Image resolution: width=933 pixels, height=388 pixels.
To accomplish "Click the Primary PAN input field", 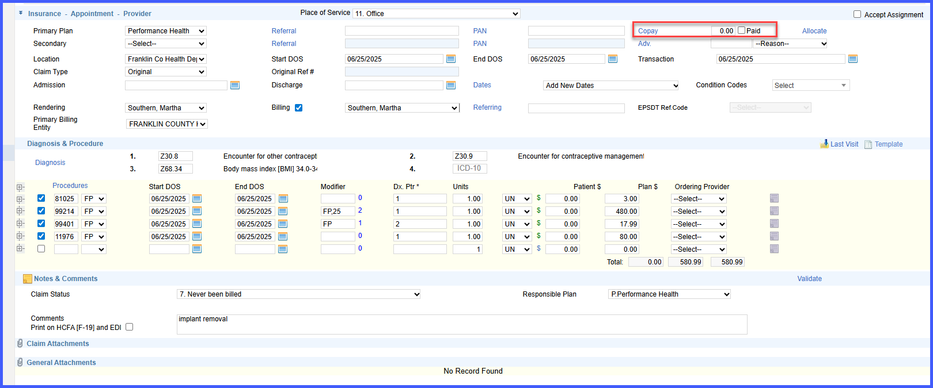I will 577,31.
